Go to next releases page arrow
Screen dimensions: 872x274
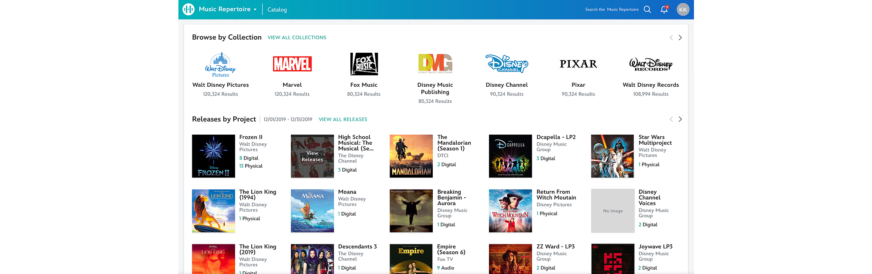(680, 119)
